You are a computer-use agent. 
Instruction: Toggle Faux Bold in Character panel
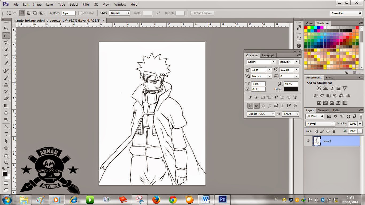click(x=250, y=97)
